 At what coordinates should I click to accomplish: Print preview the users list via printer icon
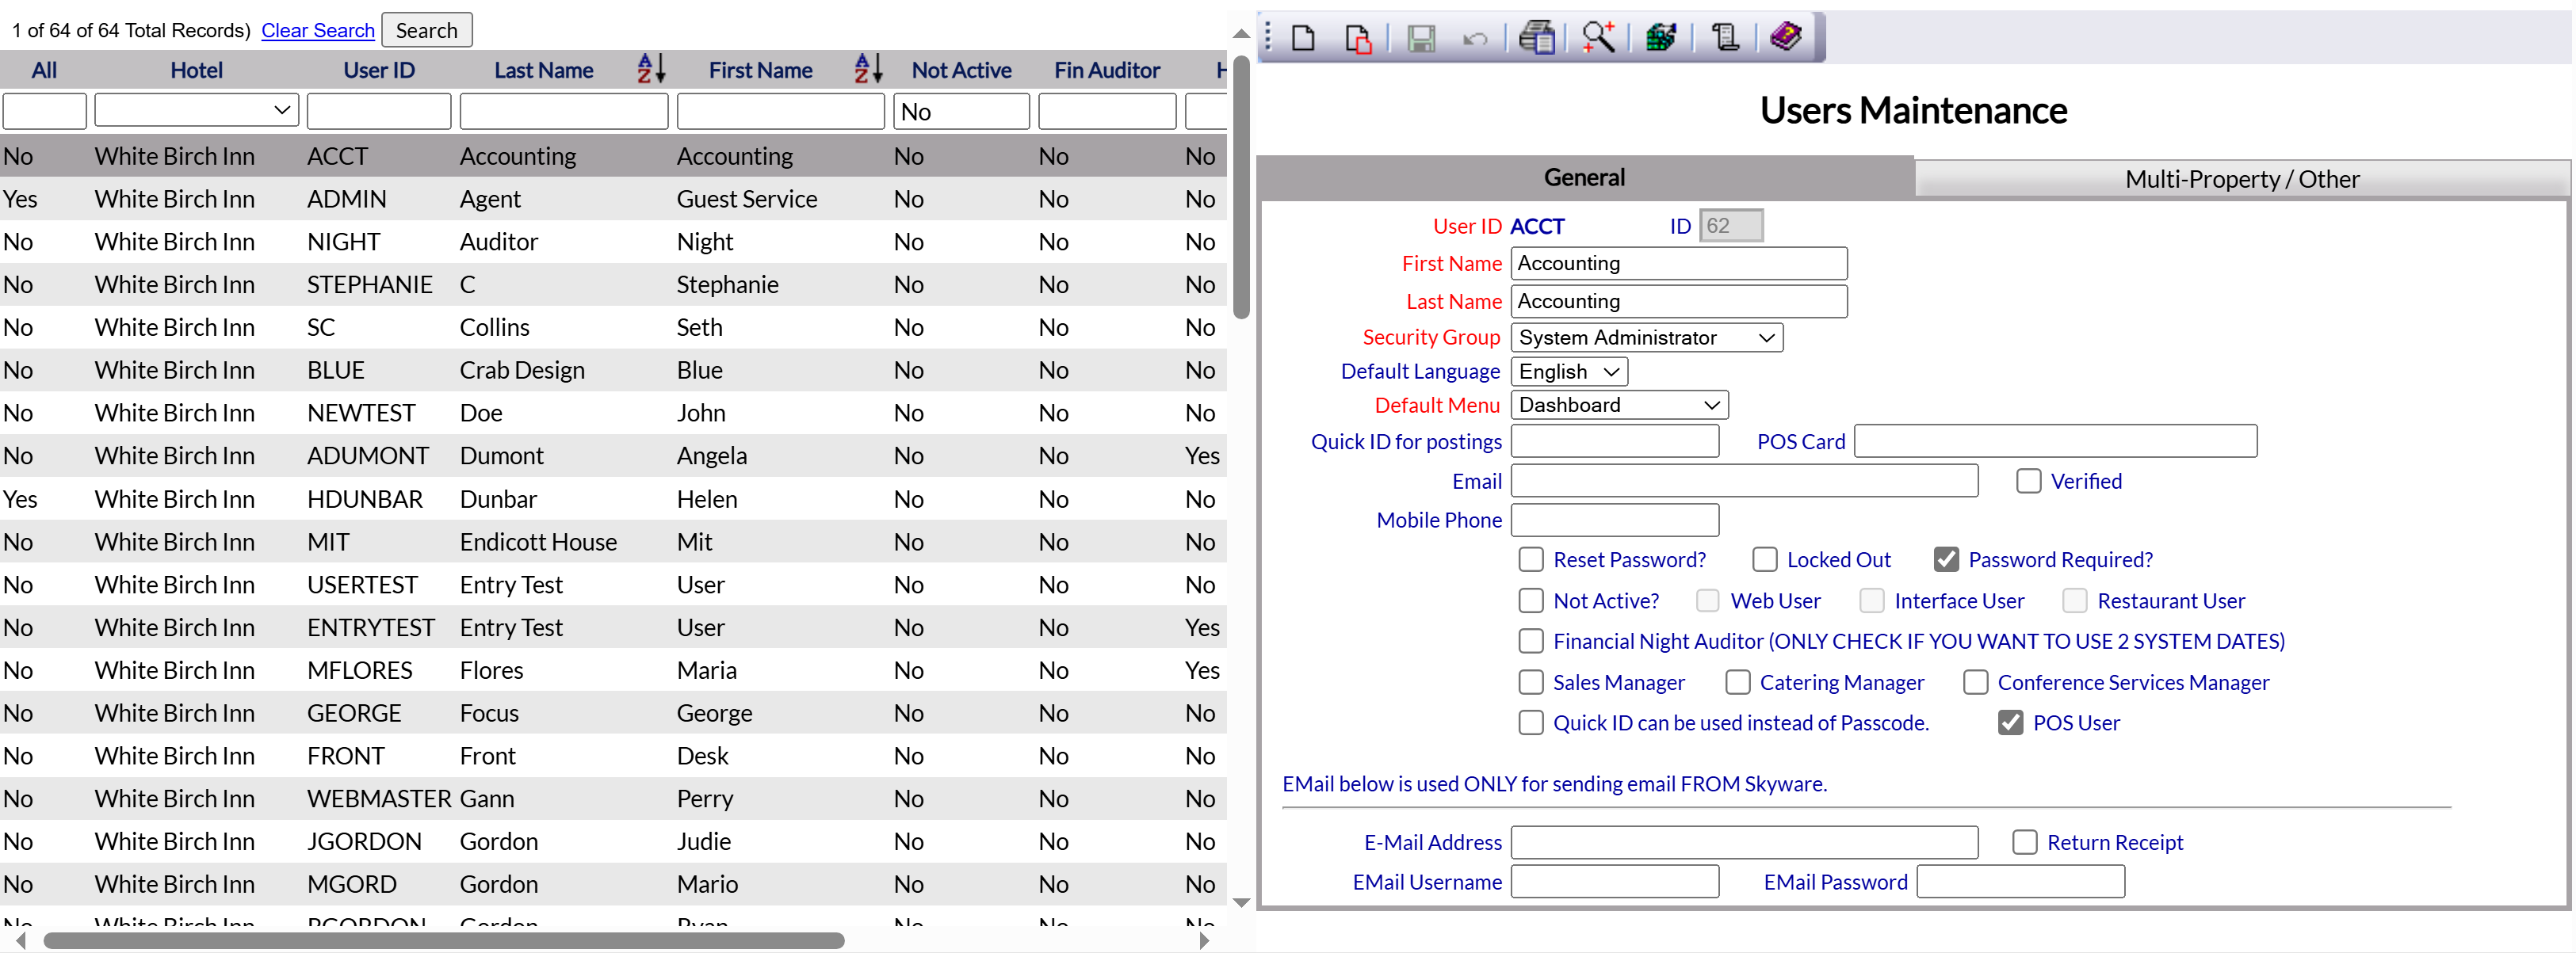point(1537,38)
